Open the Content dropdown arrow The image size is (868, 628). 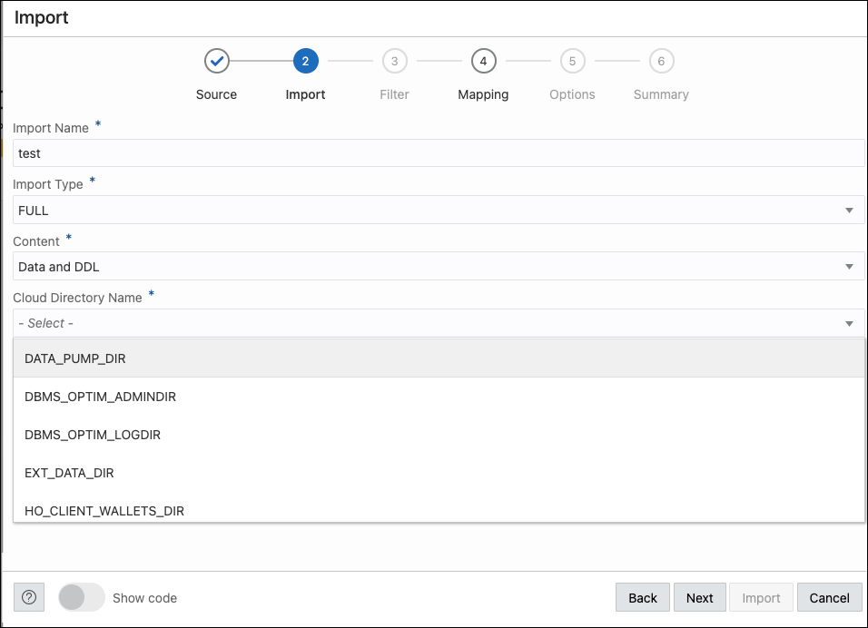pos(849,267)
